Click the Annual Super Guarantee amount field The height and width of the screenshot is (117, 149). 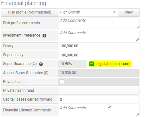click(99, 73)
